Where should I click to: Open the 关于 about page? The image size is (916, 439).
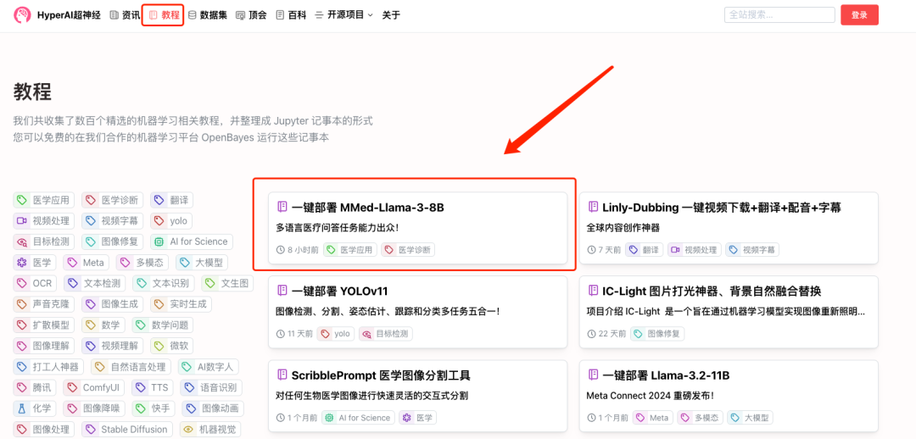click(391, 15)
